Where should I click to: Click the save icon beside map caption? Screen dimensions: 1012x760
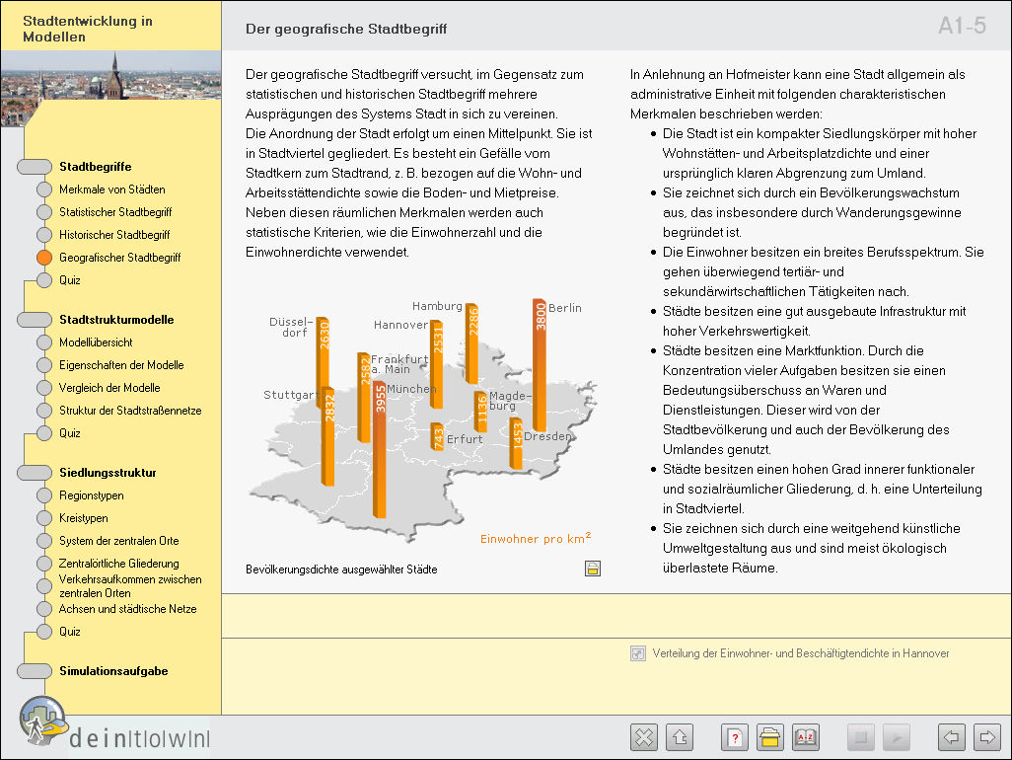593,569
